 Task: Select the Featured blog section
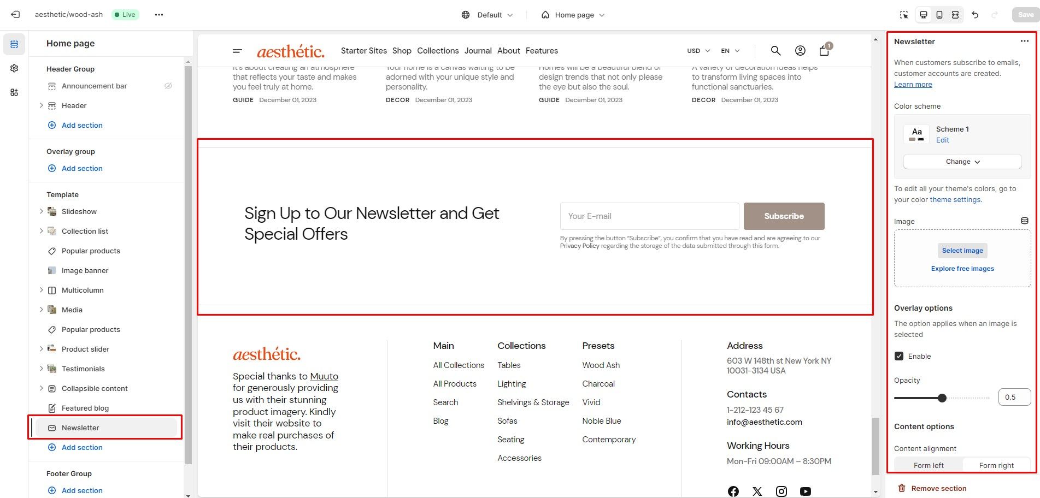click(85, 408)
